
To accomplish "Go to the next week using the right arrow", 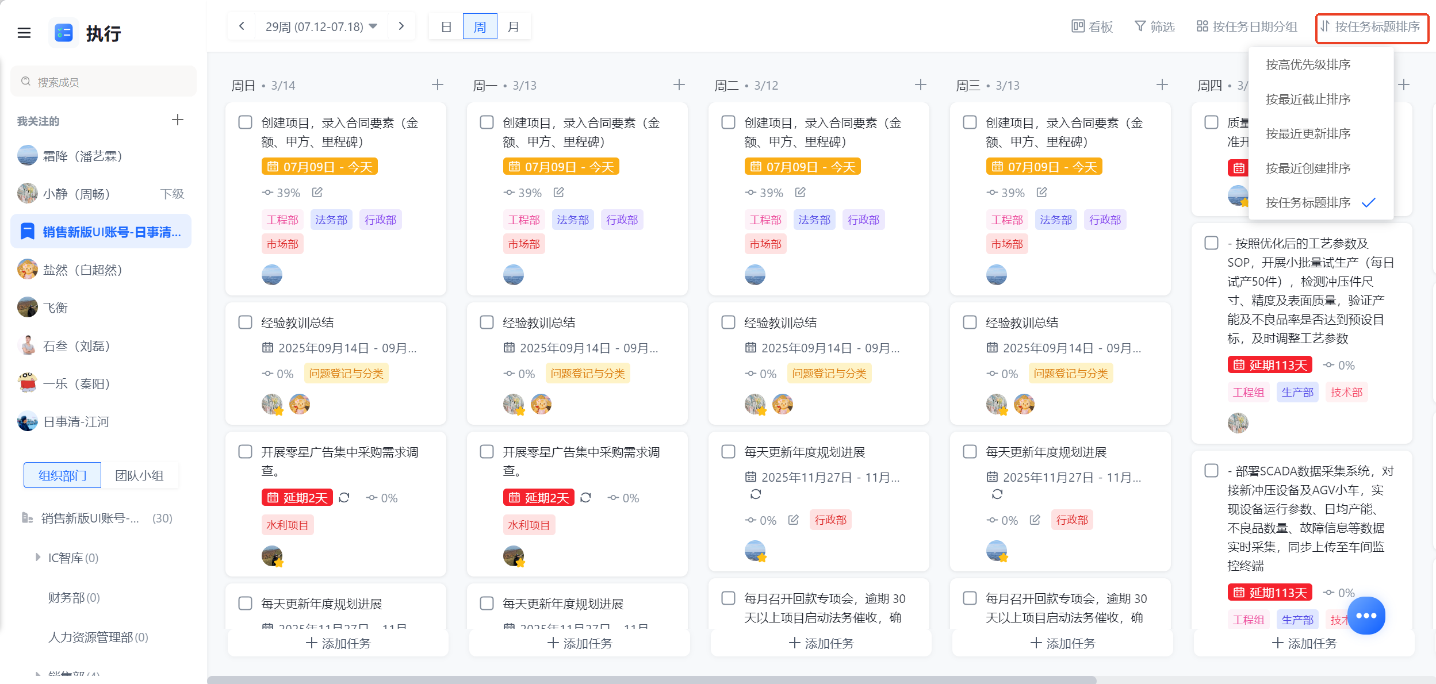I will tap(401, 26).
